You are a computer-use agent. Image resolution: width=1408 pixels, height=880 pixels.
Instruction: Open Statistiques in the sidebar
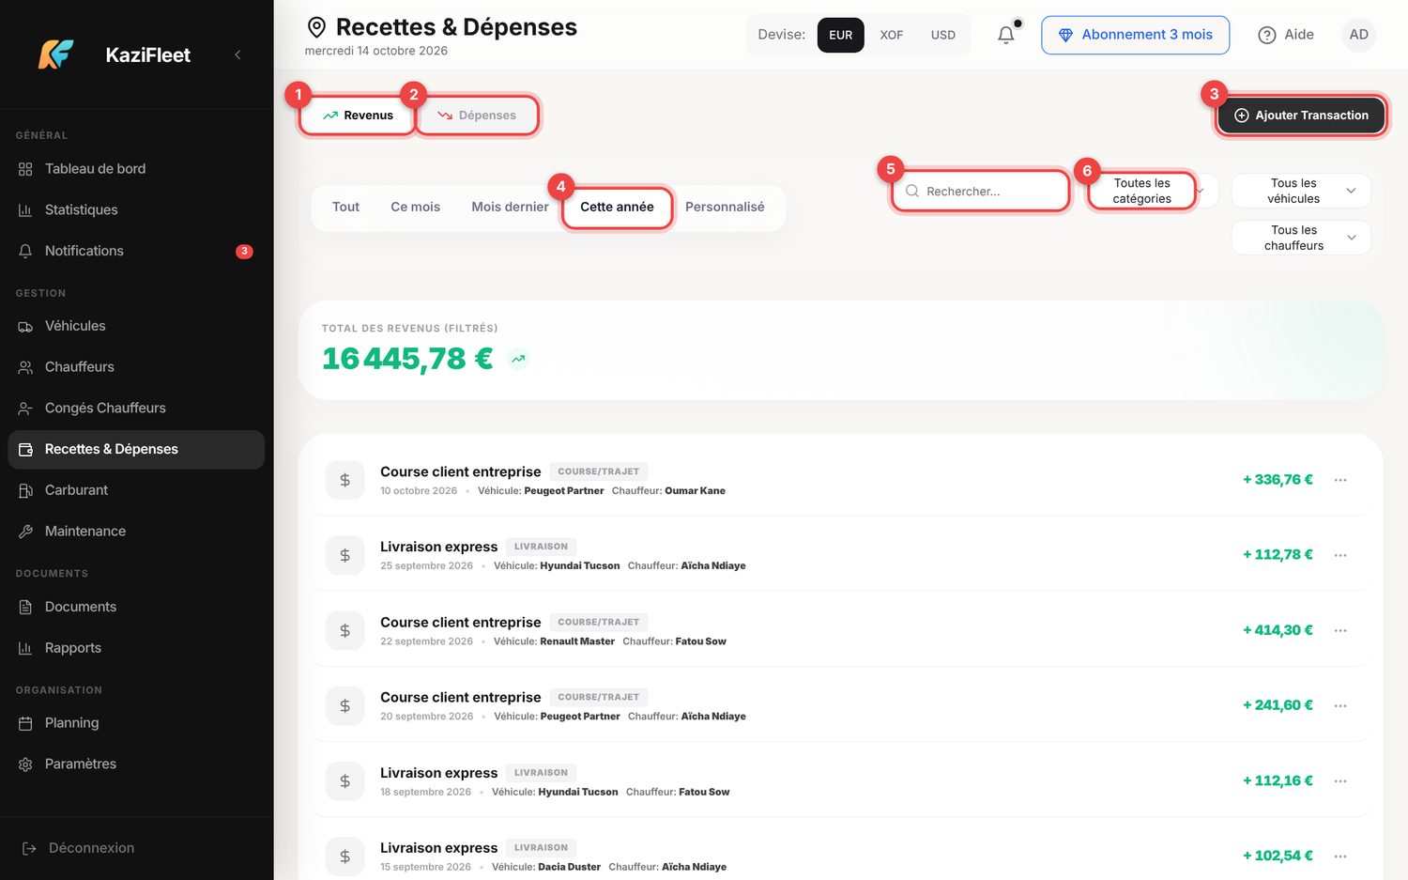[x=136, y=209]
